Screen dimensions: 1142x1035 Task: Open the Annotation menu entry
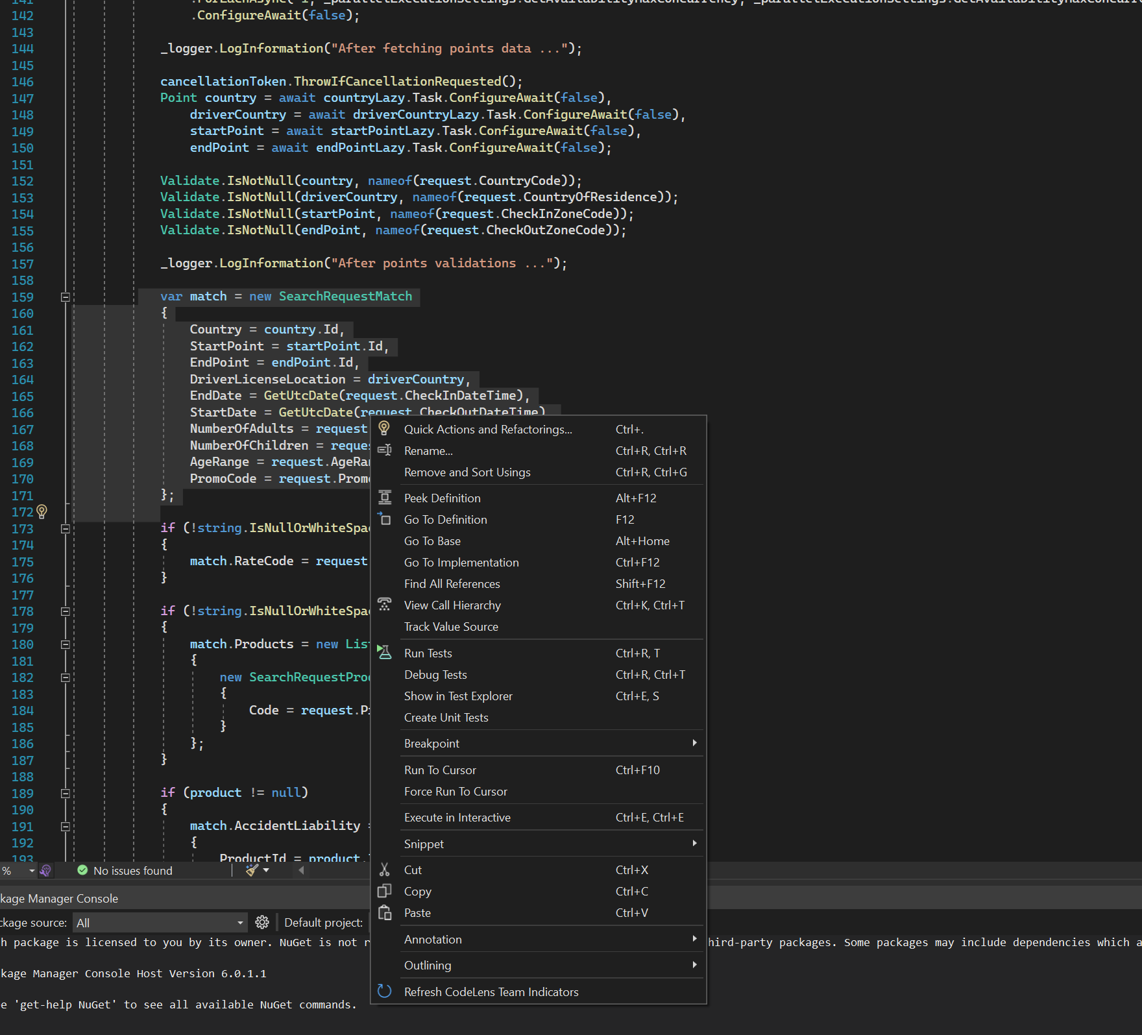pos(539,939)
